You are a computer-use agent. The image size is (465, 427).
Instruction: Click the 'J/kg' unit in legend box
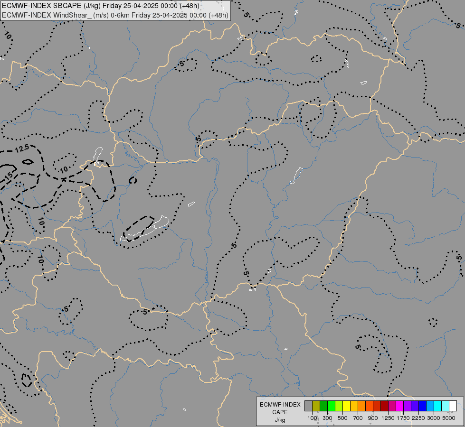click(280, 420)
